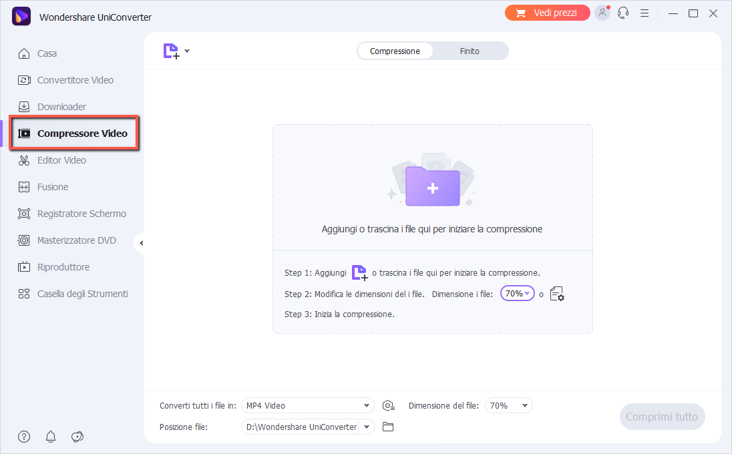Open the user account profile icon
The image size is (732, 454).
tap(602, 13)
